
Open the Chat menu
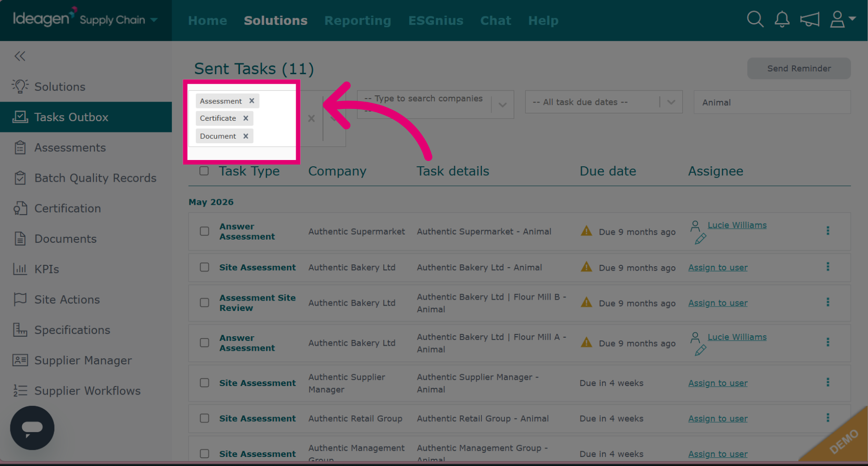(x=495, y=20)
